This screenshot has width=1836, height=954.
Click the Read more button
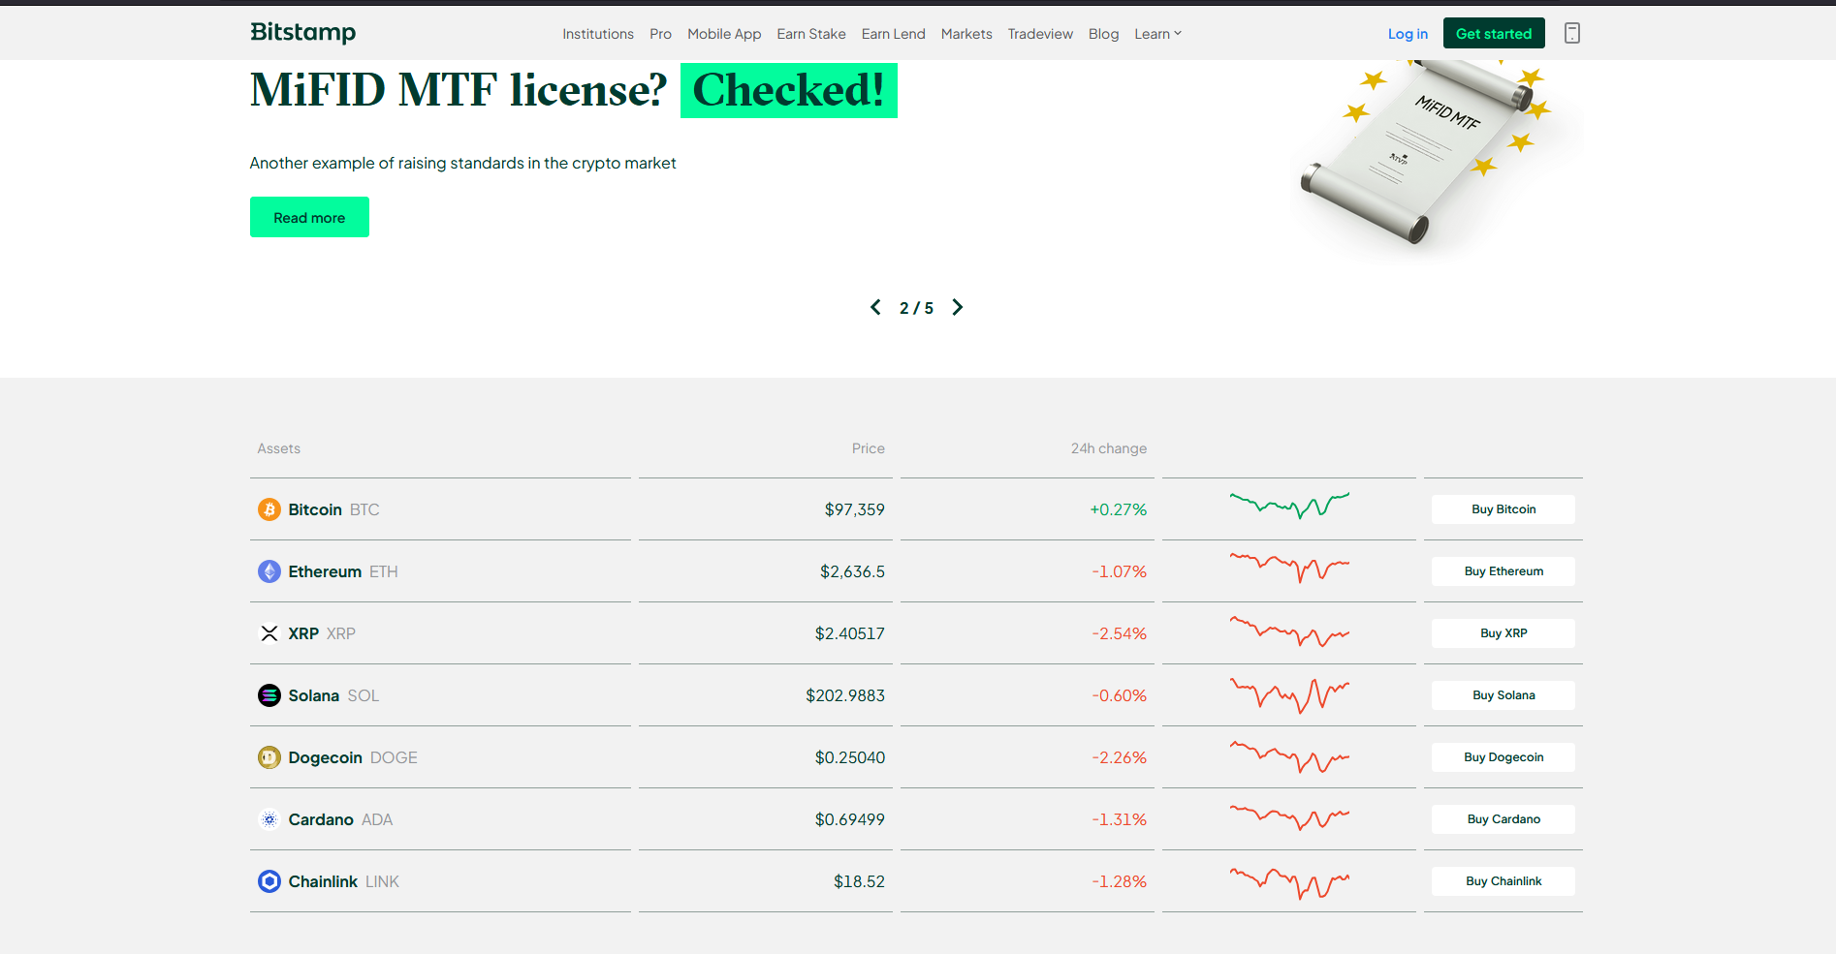(x=309, y=217)
